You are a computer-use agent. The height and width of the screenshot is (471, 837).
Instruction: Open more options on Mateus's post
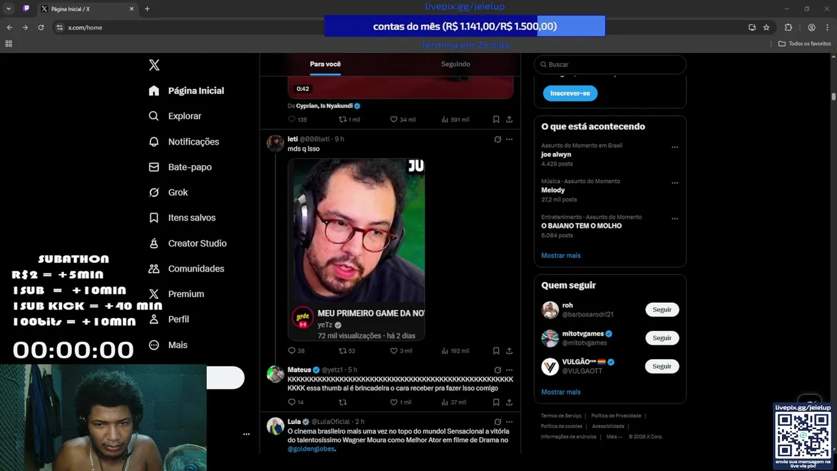pyautogui.click(x=509, y=370)
